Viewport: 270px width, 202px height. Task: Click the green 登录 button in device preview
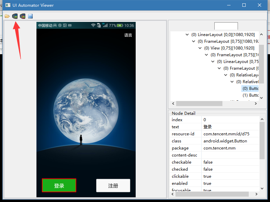59,186
